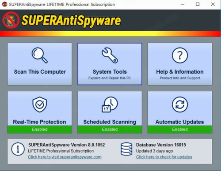Open the Real-Time Protection label
The width and height of the screenshot is (221, 171).
tap(39, 122)
